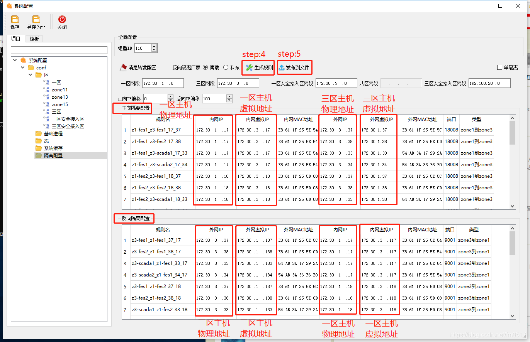Click rule name z3-fes1_z1-fes1_37_17
This screenshot has height=342, width=530.
click(x=156, y=240)
